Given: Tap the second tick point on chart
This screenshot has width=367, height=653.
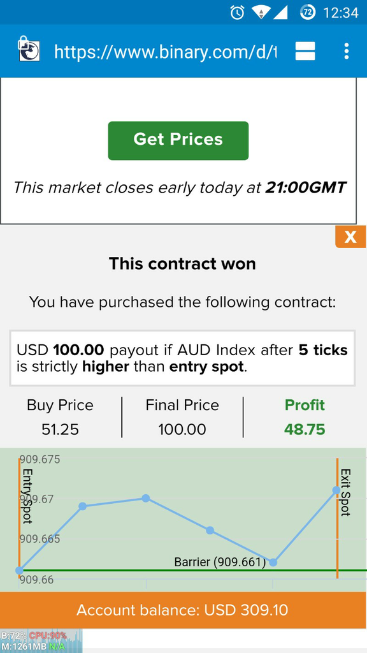Looking at the screenshot, I should point(82,506).
